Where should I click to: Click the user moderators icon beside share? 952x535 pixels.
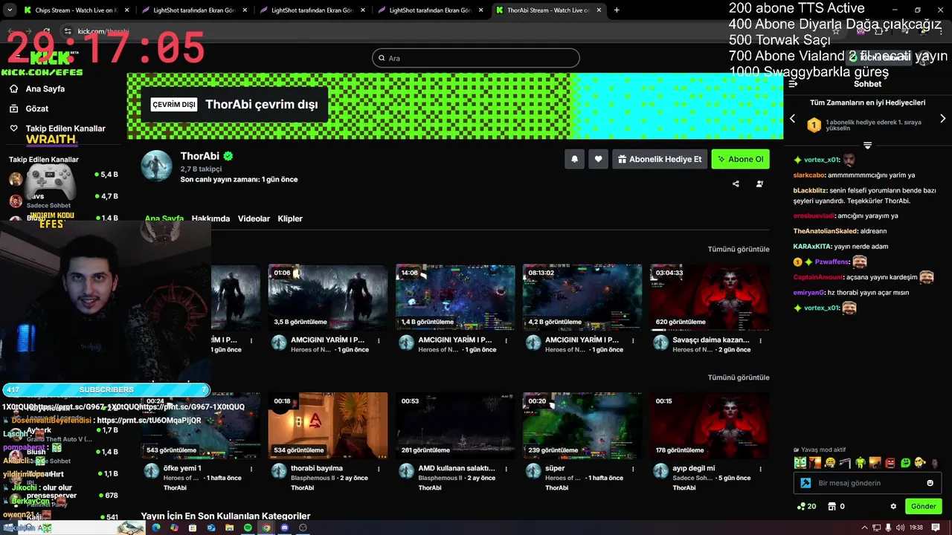pyautogui.click(x=759, y=184)
